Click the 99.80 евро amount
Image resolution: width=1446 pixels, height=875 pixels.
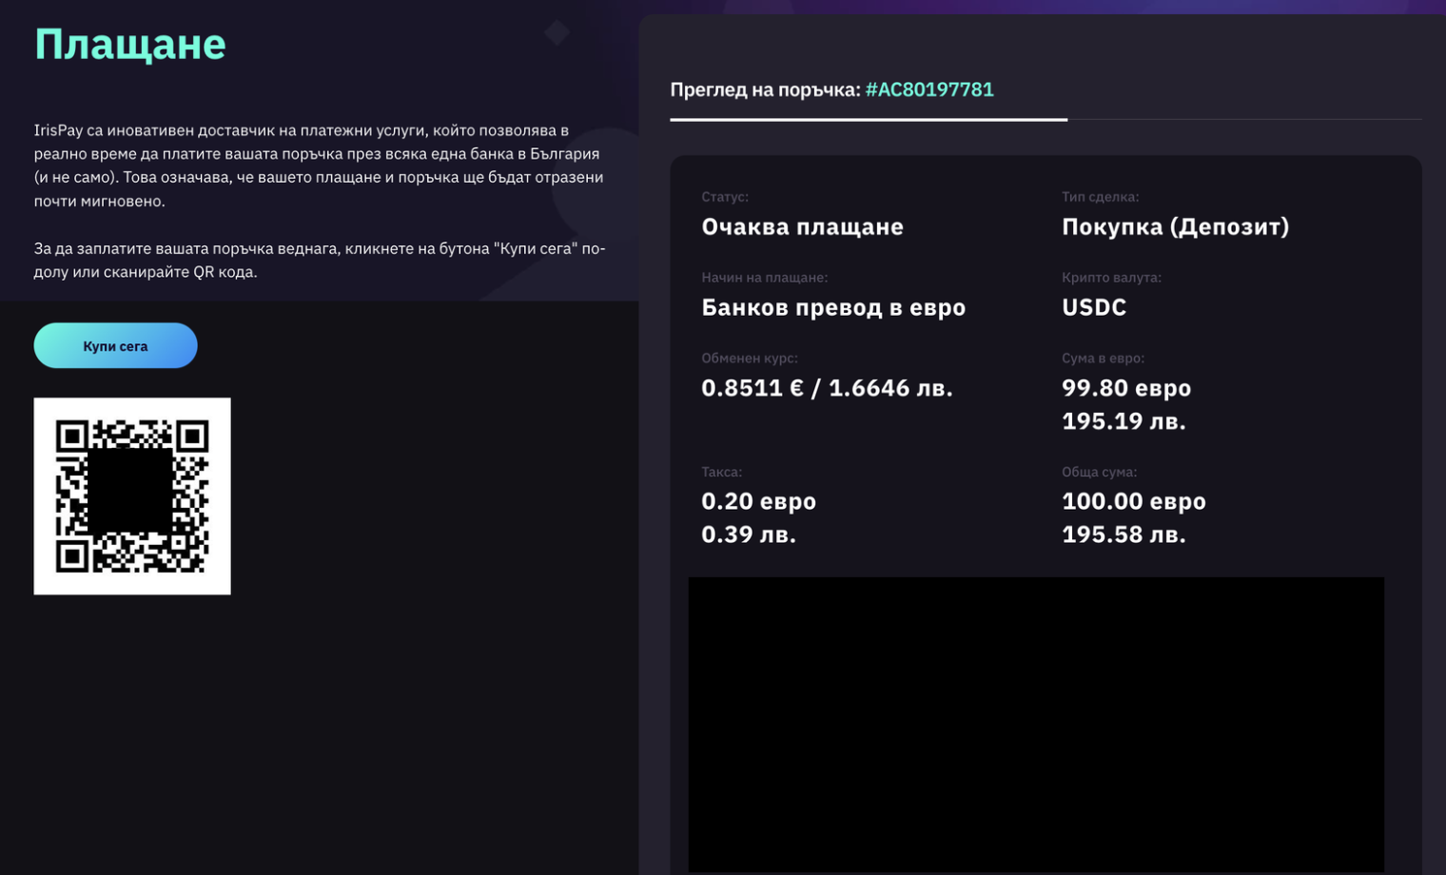[1126, 388]
